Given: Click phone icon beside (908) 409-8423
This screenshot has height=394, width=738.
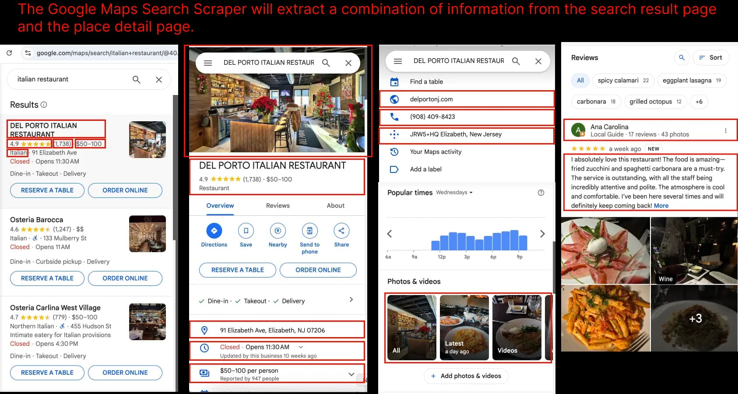Looking at the screenshot, I should [x=394, y=117].
